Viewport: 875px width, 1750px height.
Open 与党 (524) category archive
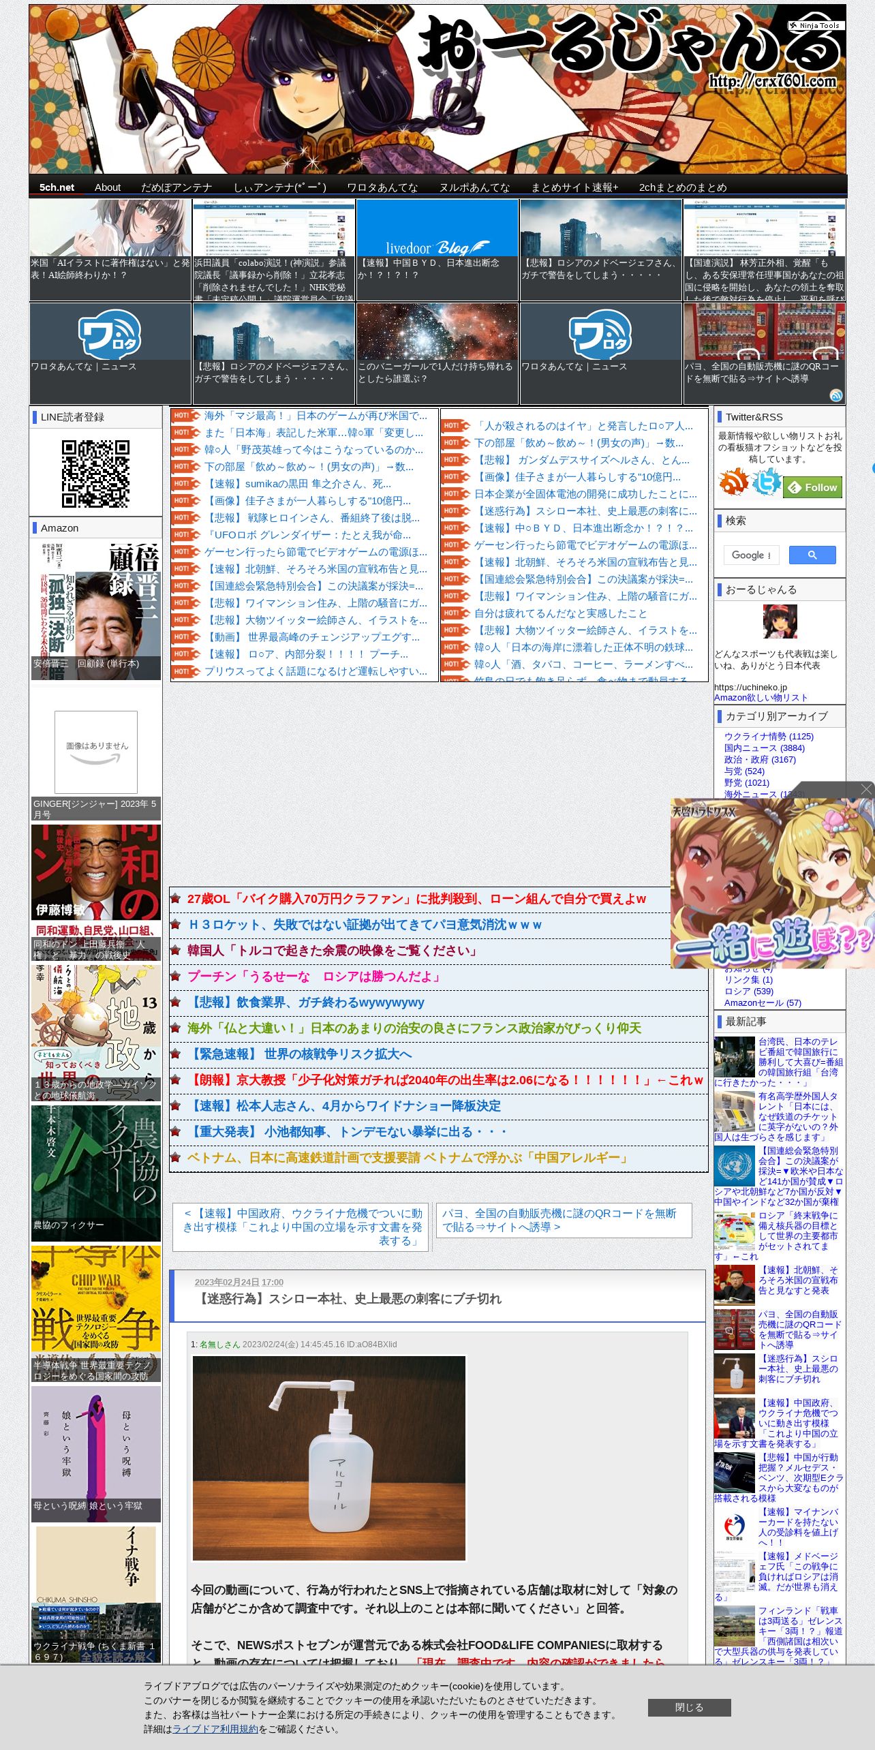pyautogui.click(x=744, y=771)
